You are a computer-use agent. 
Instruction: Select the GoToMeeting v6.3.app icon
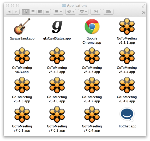(22, 56)
